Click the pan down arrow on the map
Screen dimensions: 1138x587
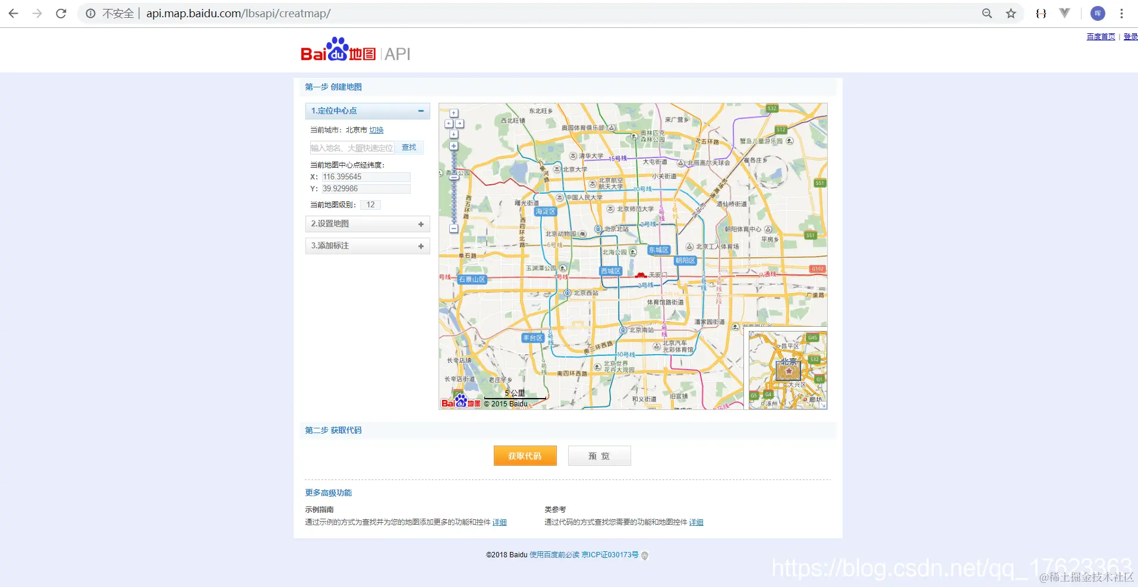454,134
